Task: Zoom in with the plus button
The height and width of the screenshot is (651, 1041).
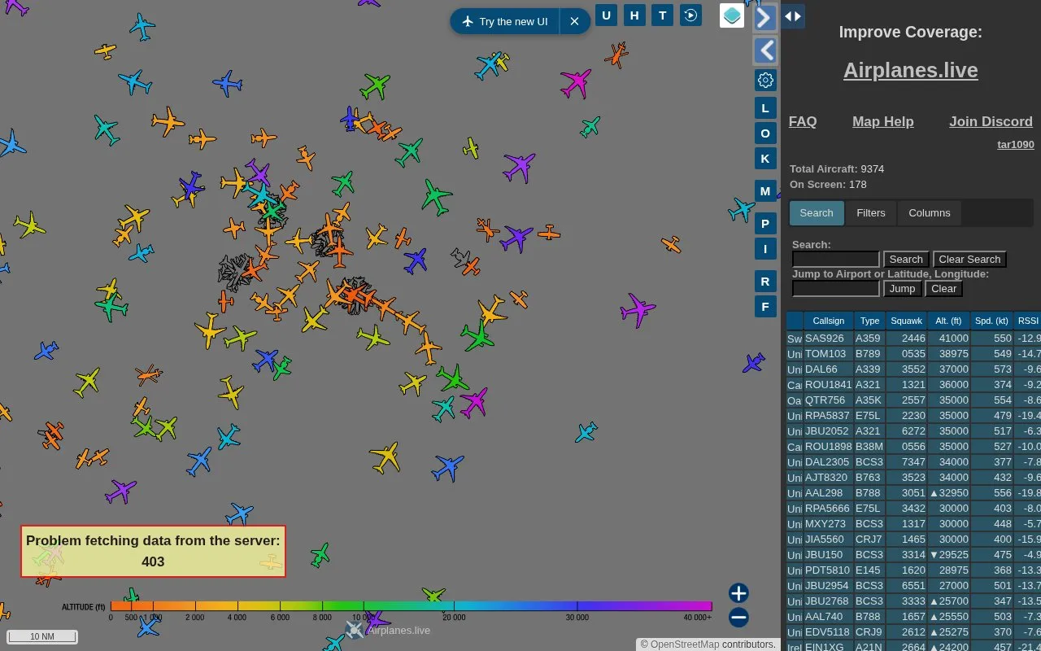Action: pyautogui.click(x=738, y=593)
